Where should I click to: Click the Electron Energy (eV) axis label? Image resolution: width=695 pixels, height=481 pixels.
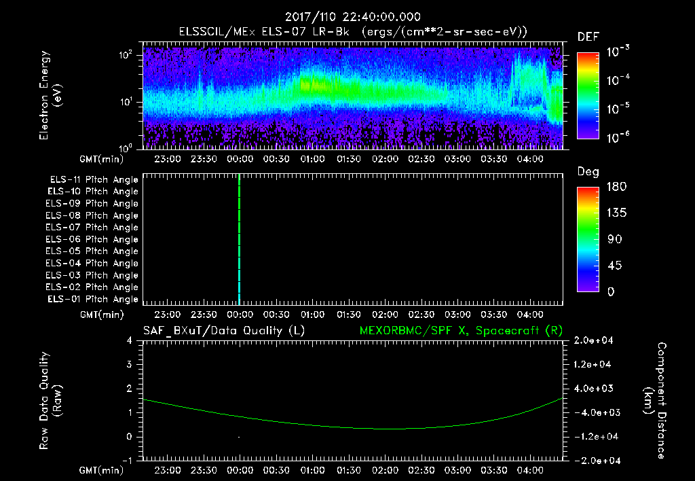50,95
